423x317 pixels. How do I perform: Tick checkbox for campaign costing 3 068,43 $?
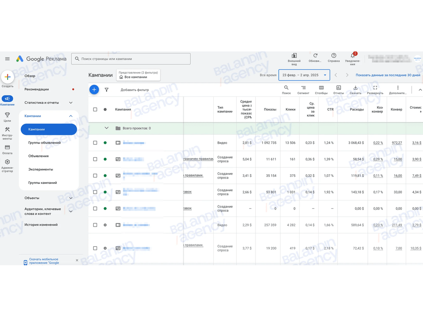(95, 143)
